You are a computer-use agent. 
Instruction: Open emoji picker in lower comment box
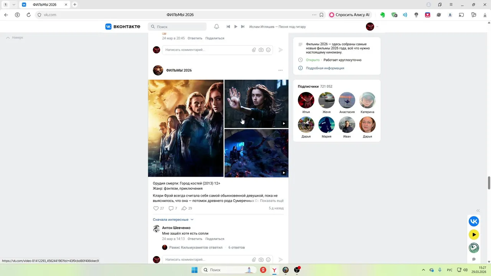pyautogui.click(x=268, y=260)
